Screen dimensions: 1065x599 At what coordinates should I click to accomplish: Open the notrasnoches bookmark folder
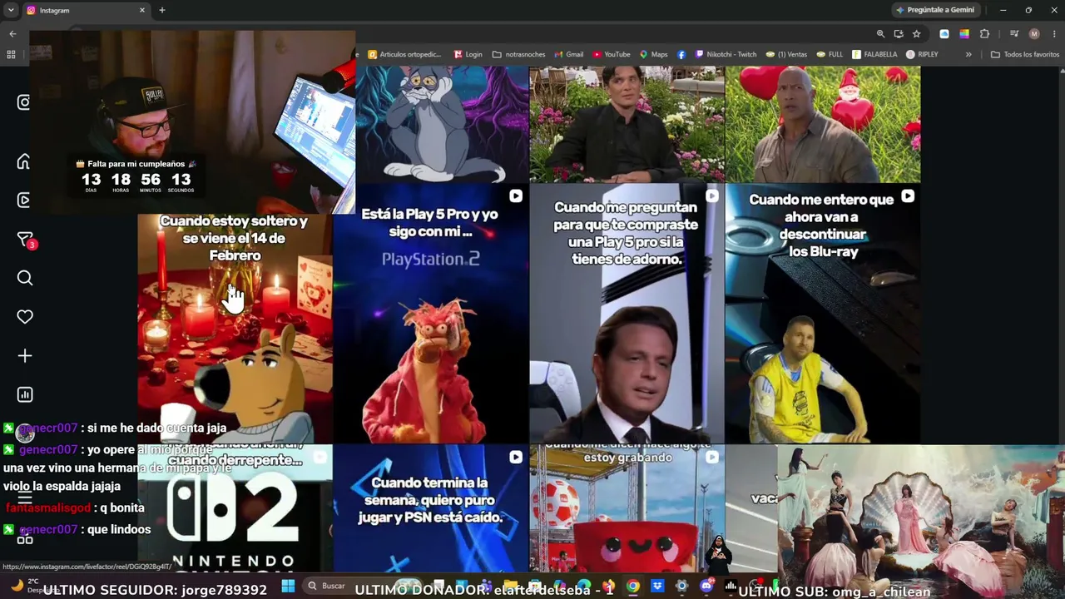coord(519,55)
